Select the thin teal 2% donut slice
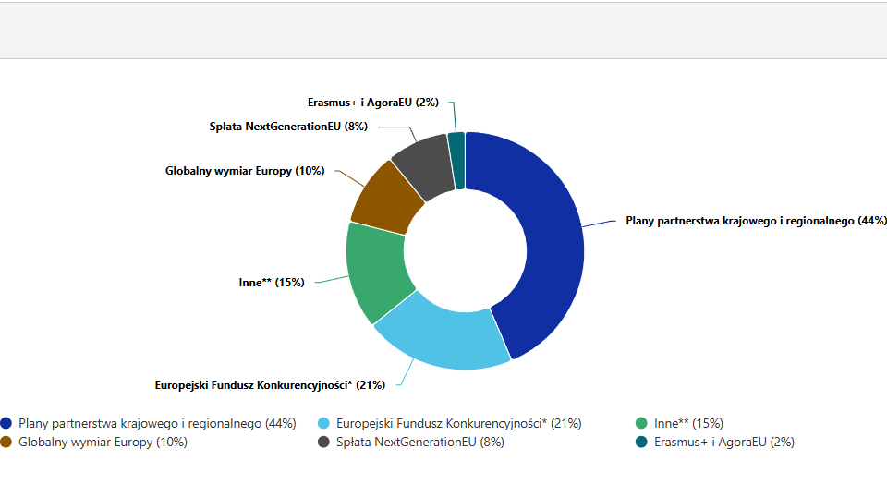 point(456,160)
